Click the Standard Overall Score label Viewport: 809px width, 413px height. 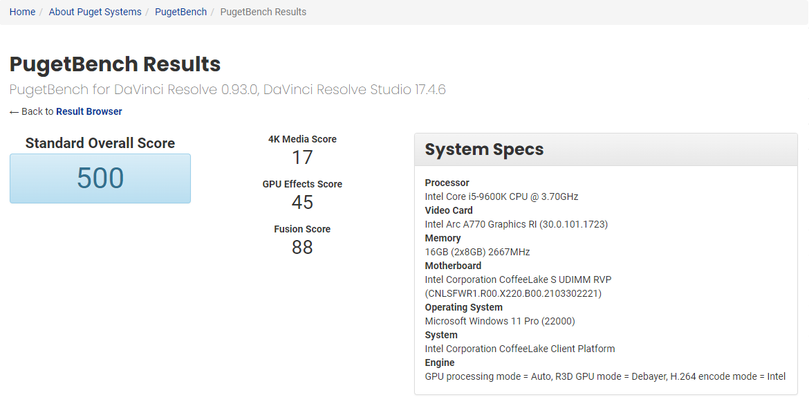tap(100, 143)
